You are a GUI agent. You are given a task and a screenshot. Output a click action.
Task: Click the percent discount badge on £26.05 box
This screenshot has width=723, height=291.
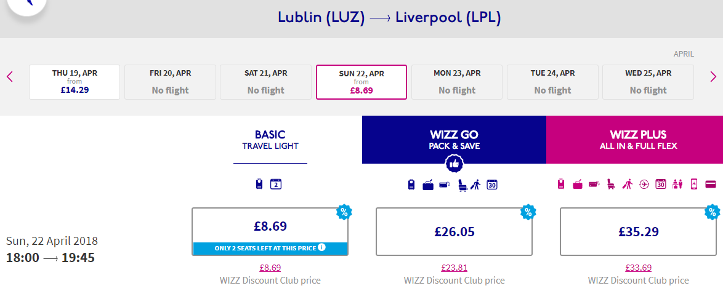pyautogui.click(x=528, y=212)
